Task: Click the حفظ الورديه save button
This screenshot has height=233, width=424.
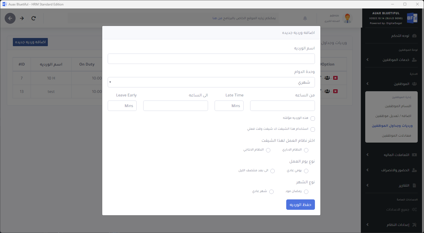Action: pos(300,205)
